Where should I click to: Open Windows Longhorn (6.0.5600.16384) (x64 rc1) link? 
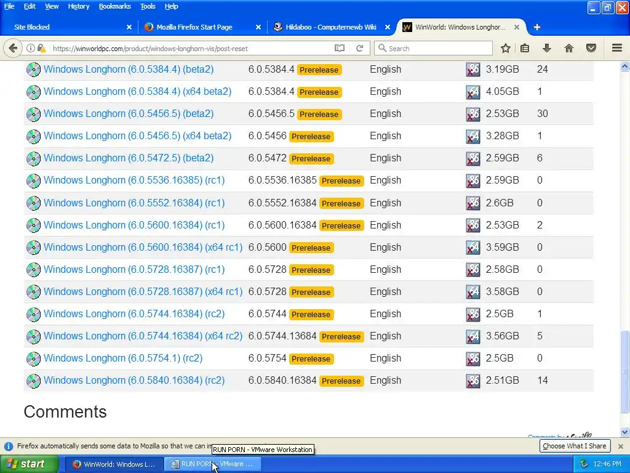[143, 247]
